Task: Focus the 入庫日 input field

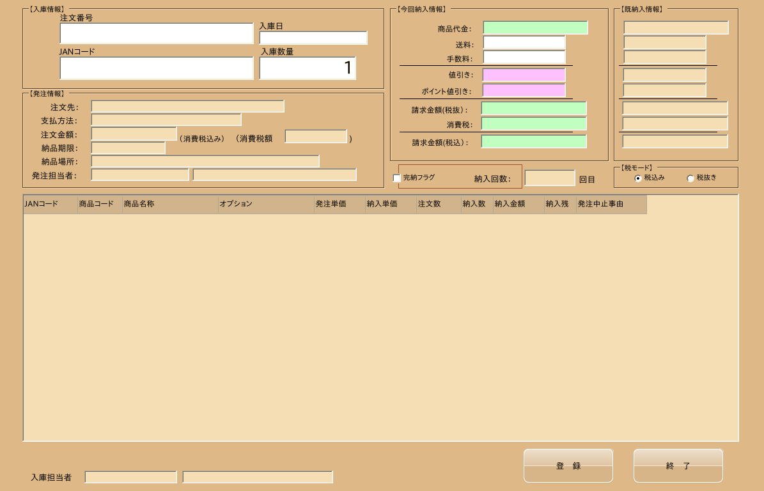Action: click(313, 38)
